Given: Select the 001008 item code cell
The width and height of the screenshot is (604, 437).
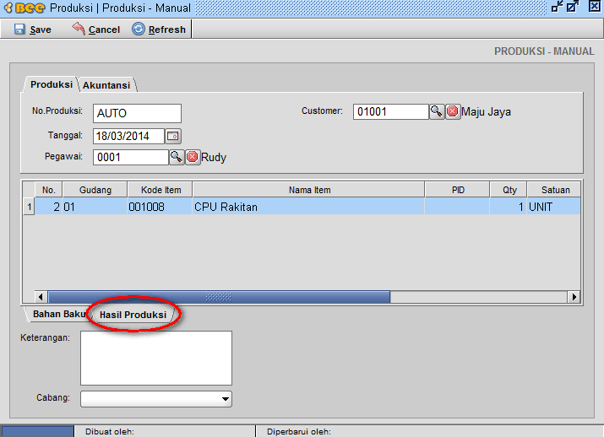Looking at the screenshot, I should pos(160,207).
